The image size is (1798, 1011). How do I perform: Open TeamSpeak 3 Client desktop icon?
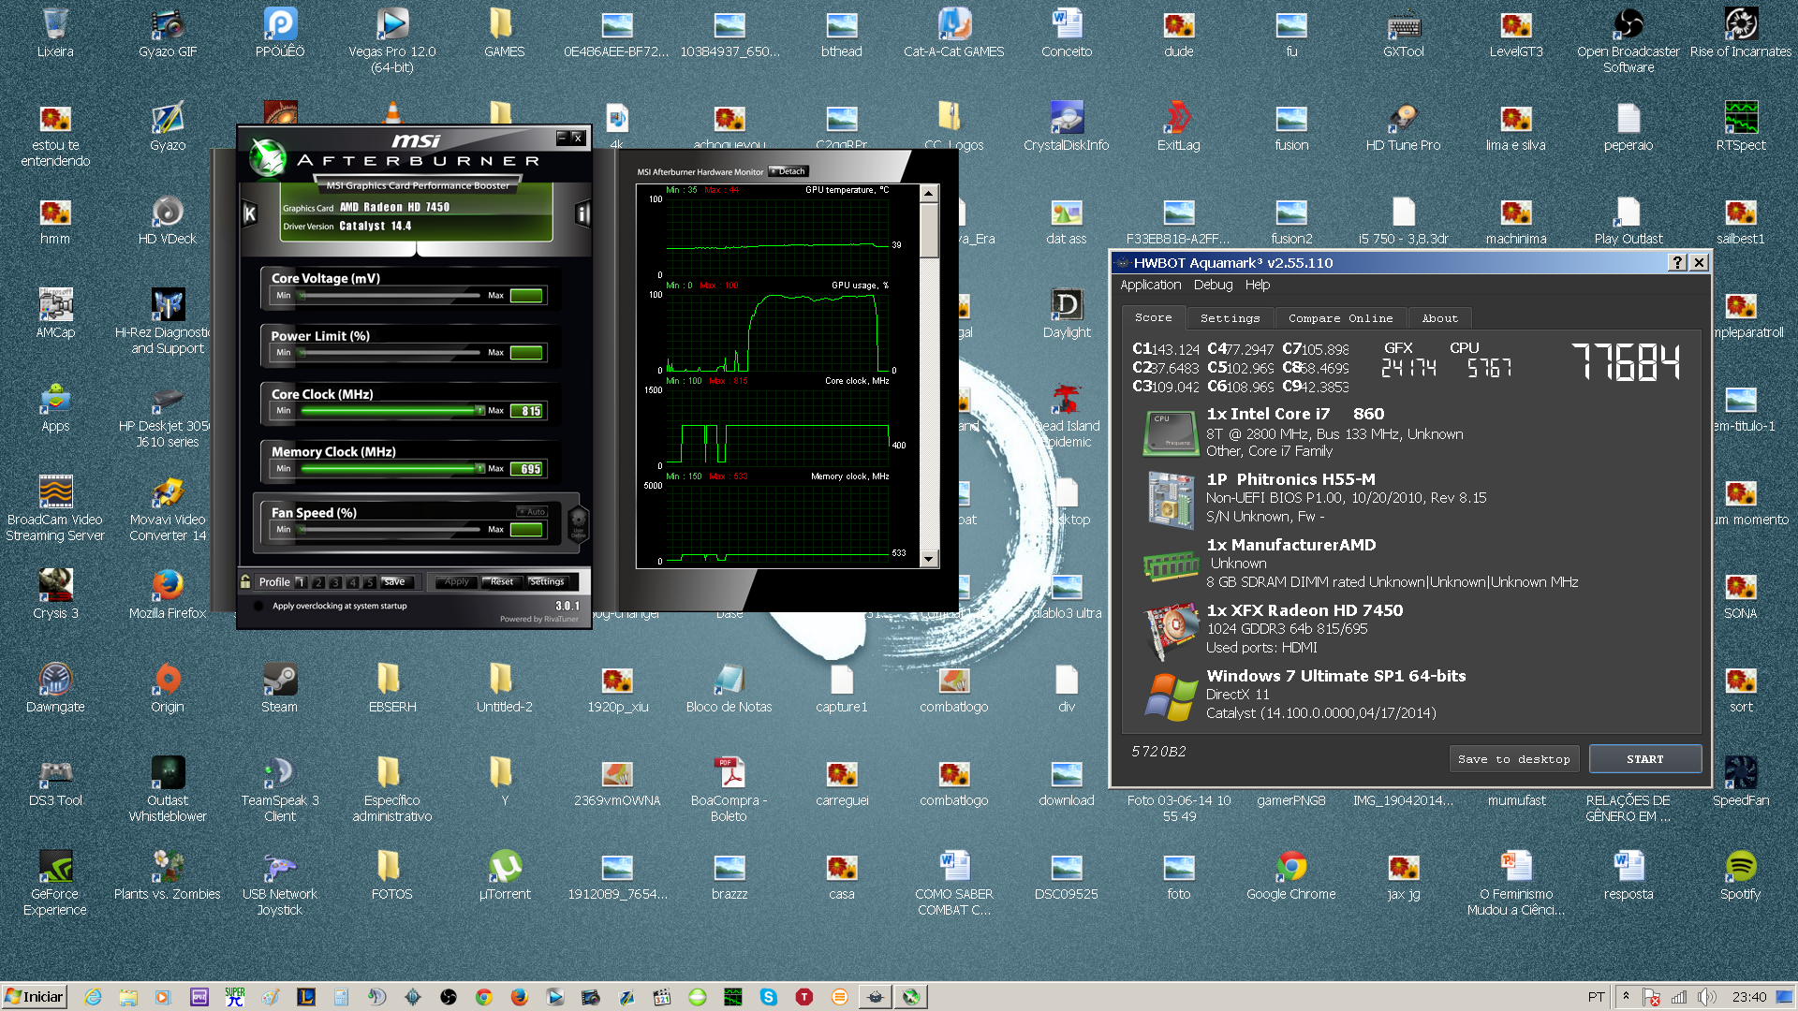[x=280, y=789]
